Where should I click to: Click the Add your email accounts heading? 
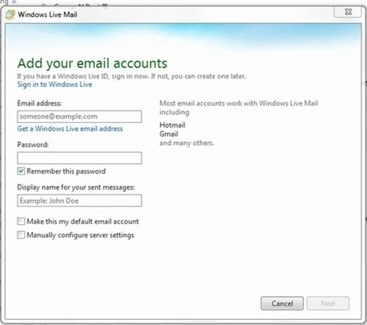92,63
